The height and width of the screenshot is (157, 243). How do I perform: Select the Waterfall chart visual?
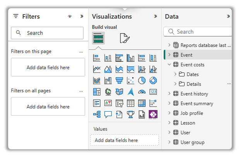pyautogui.click(x=108, y=81)
